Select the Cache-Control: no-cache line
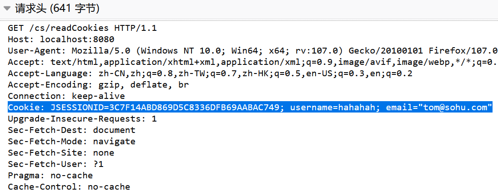Image resolution: width=498 pixels, height=191 pixels. click(x=69, y=186)
